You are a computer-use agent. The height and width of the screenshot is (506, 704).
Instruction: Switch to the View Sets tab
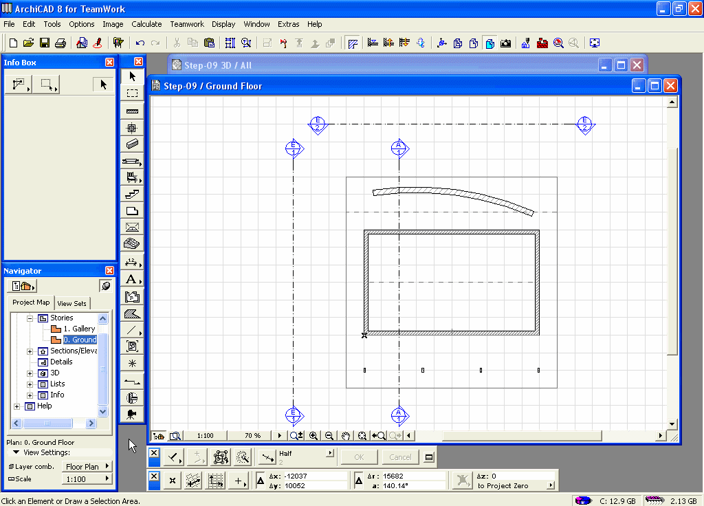point(72,303)
